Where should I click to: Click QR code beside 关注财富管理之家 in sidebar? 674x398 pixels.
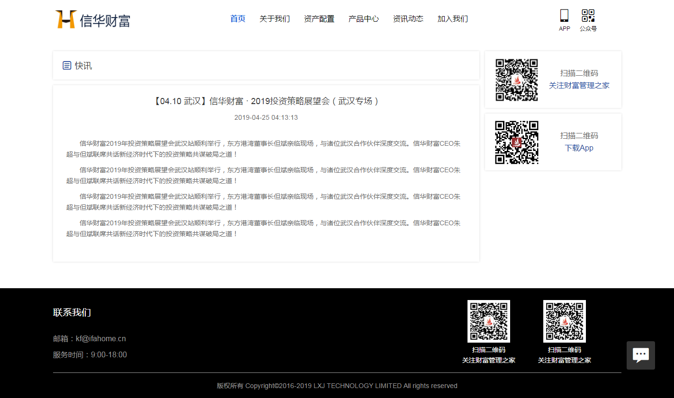[x=516, y=80]
